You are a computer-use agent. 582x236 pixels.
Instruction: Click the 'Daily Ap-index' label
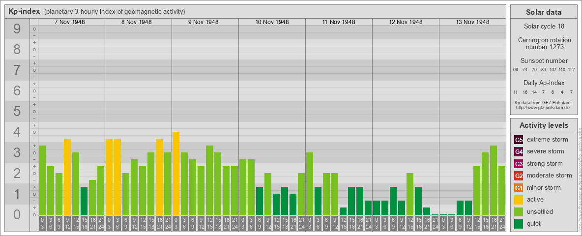[x=543, y=83]
